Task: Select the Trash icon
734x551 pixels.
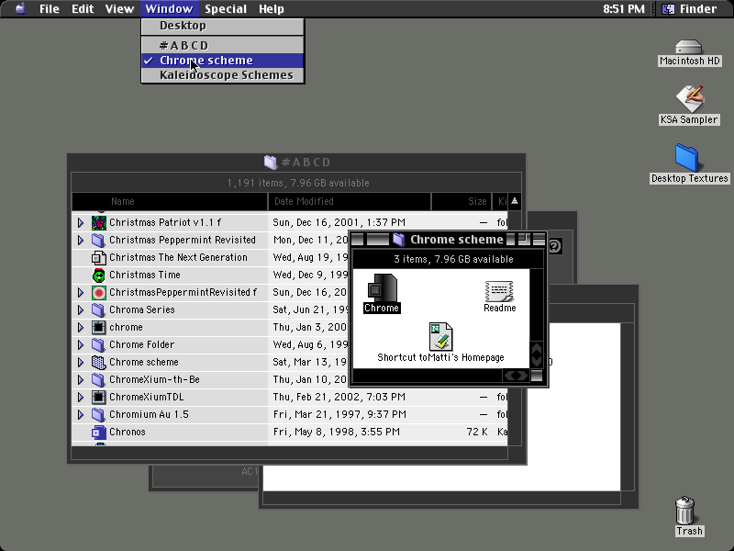Action: (684, 511)
